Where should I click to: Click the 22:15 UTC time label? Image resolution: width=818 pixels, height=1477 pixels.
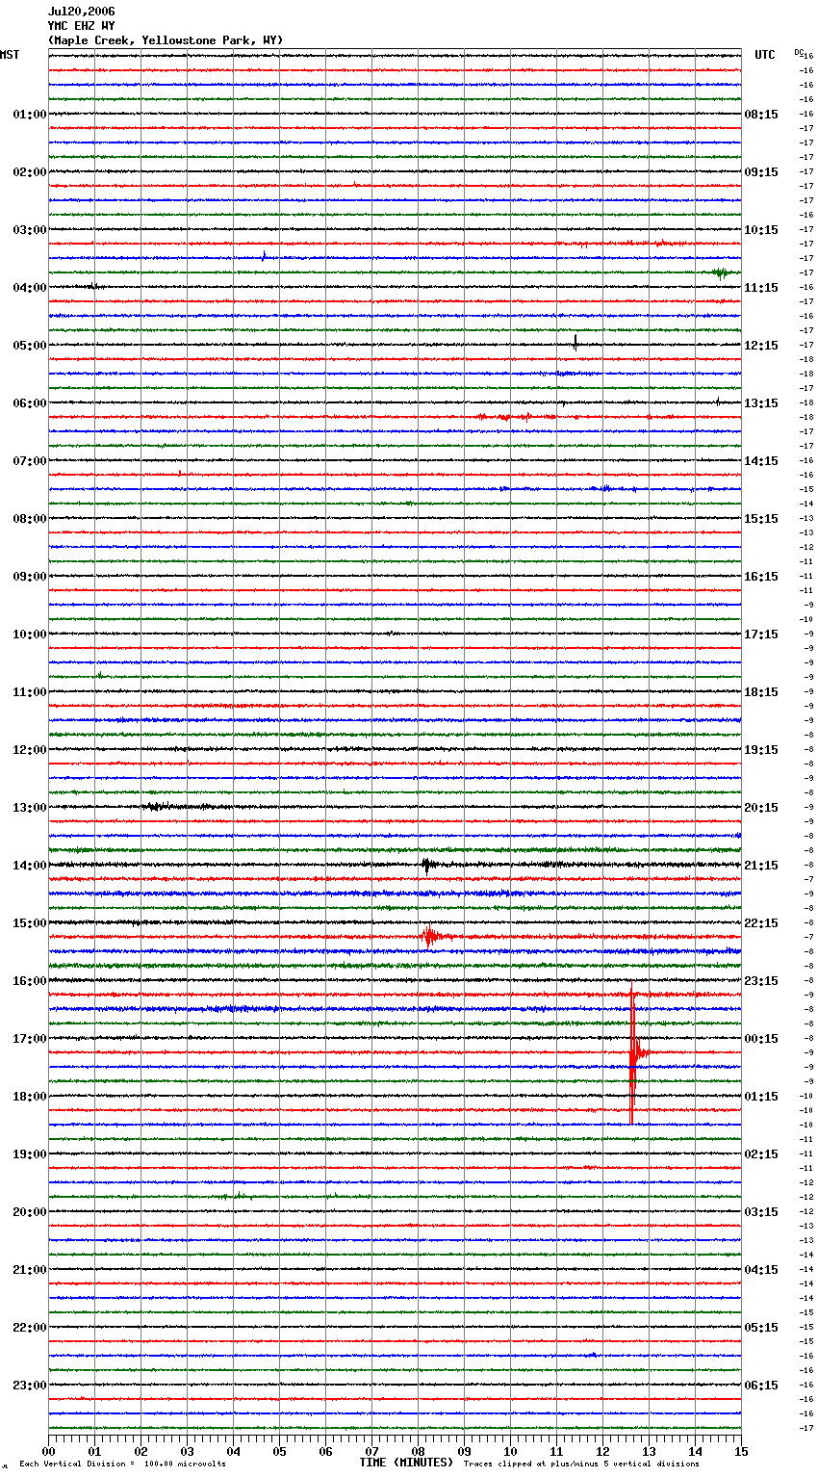(x=761, y=923)
